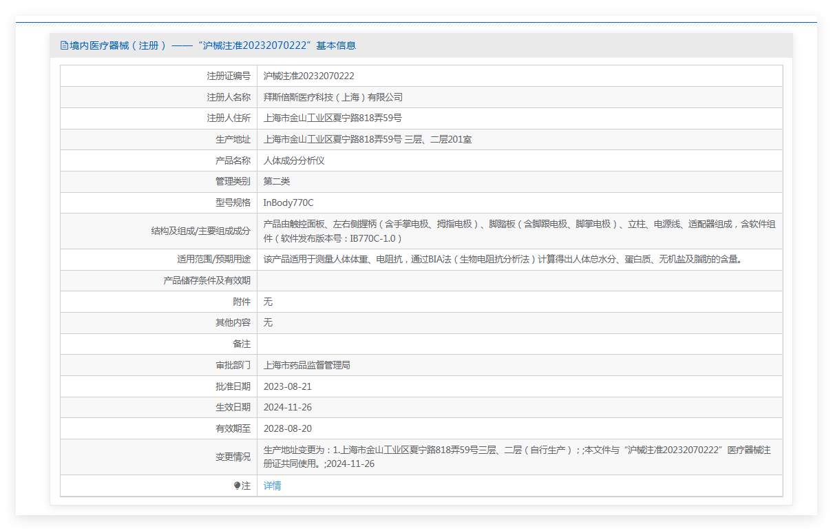
Task: Select product name 人体成分分析仪
Action: coord(294,160)
